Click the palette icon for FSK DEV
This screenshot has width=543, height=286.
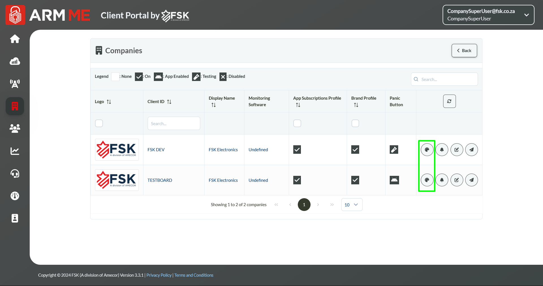tap(427, 150)
